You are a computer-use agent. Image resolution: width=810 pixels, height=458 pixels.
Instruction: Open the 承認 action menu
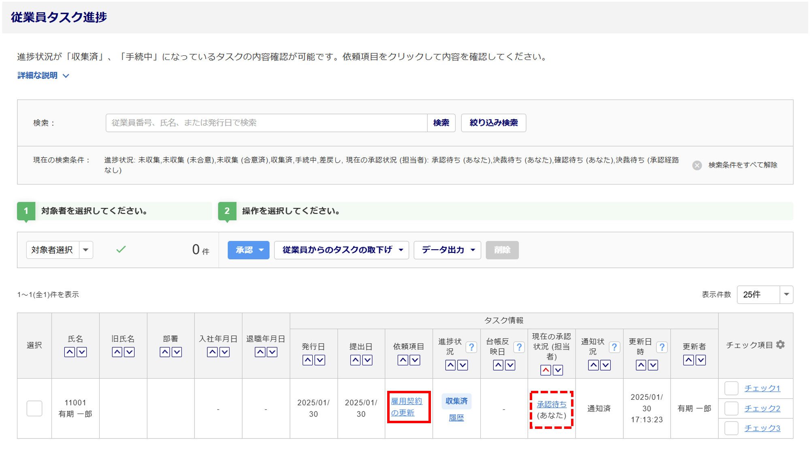248,250
